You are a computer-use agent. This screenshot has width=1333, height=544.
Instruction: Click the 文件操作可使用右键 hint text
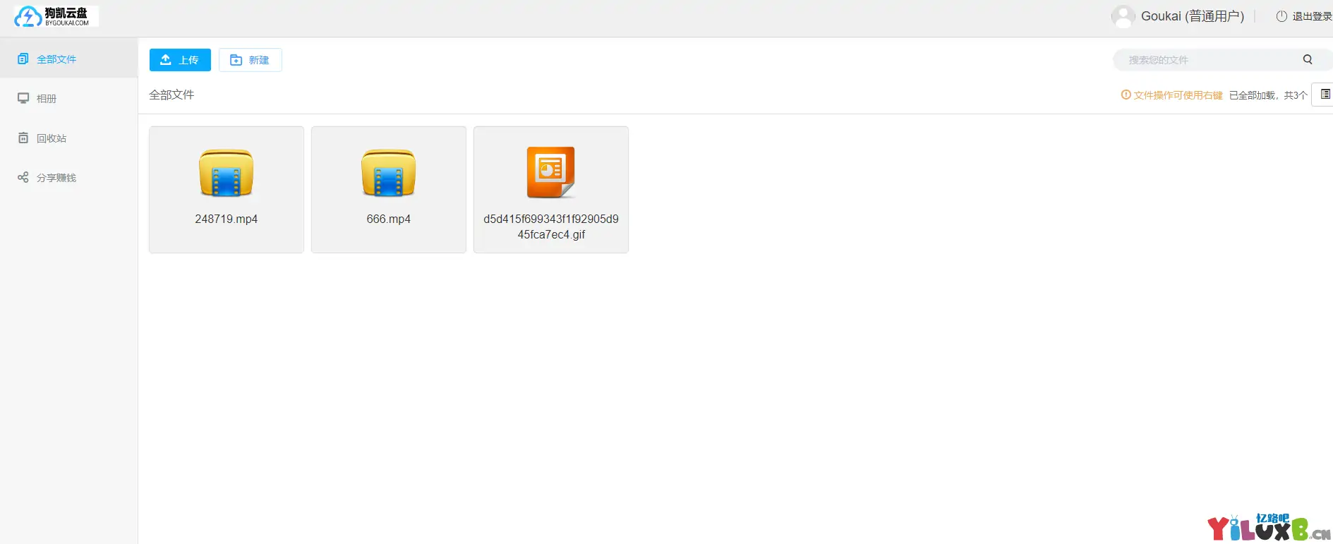[1178, 95]
